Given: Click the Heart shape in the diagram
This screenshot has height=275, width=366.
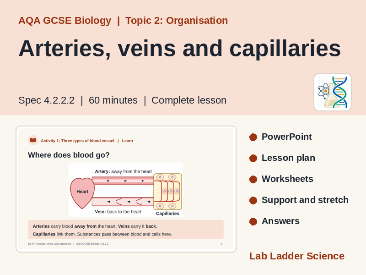Looking at the screenshot, I should (x=82, y=193).
